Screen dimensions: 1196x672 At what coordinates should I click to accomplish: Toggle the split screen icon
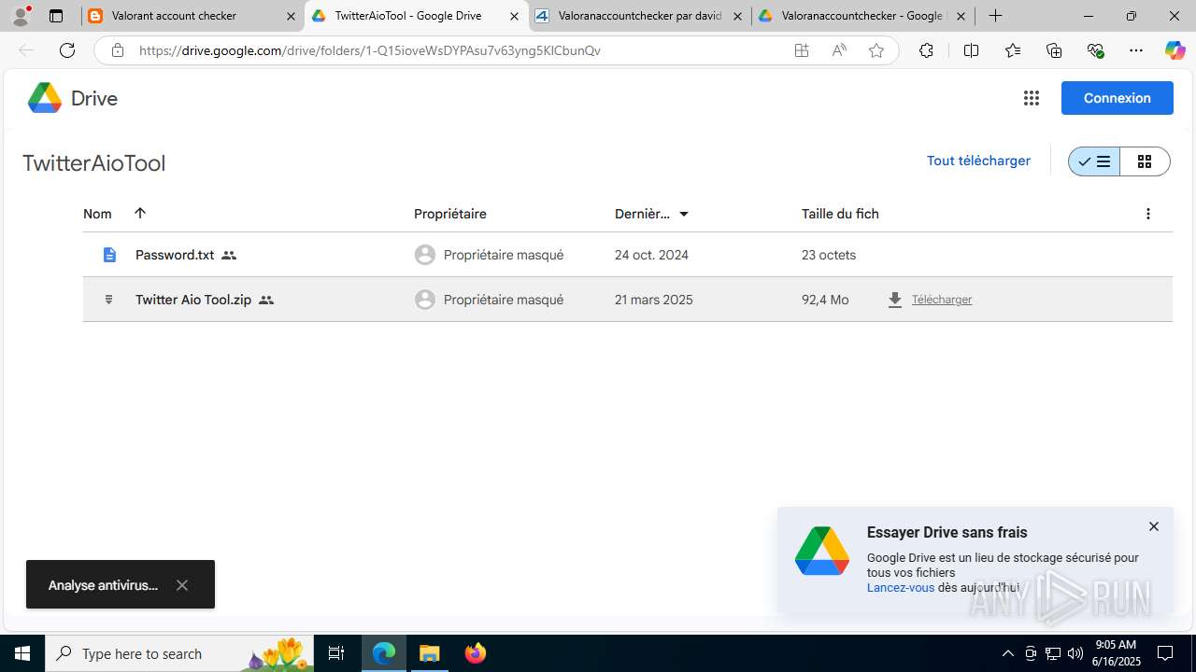pos(971,50)
